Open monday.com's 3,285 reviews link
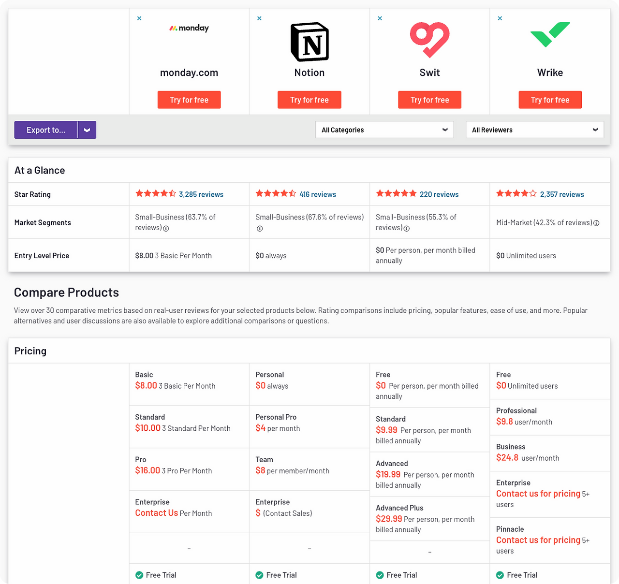Image resolution: width=619 pixels, height=584 pixels. click(201, 194)
